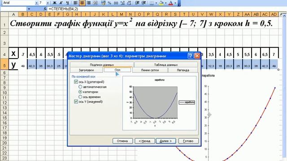
Task: Apply percent style format
Action: coord(109,3)
